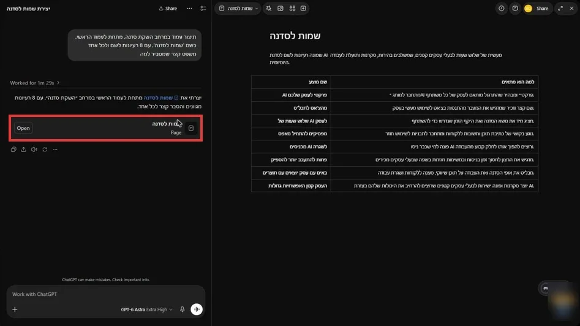The image size is (580, 326).
Task: Select the name cell ending in שלוש שעות של
Action: click(291, 121)
